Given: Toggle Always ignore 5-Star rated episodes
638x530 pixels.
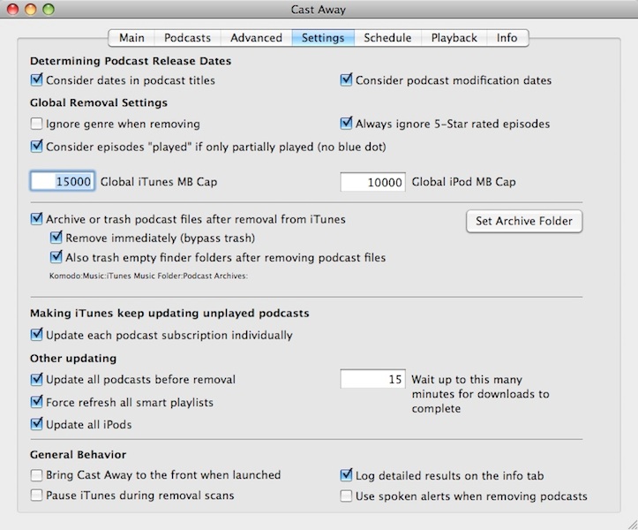Looking at the screenshot, I should [347, 124].
